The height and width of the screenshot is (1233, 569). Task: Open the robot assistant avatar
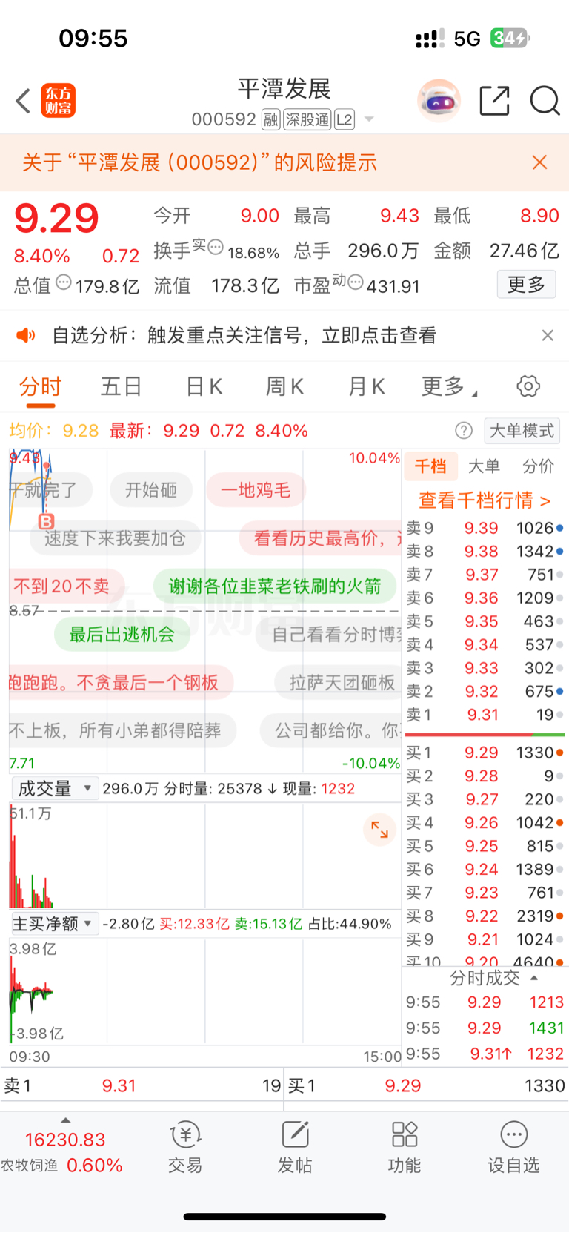pyautogui.click(x=439, y=100)
